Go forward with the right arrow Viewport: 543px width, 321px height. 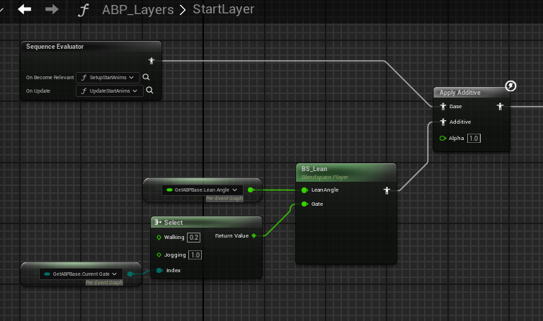52,9
